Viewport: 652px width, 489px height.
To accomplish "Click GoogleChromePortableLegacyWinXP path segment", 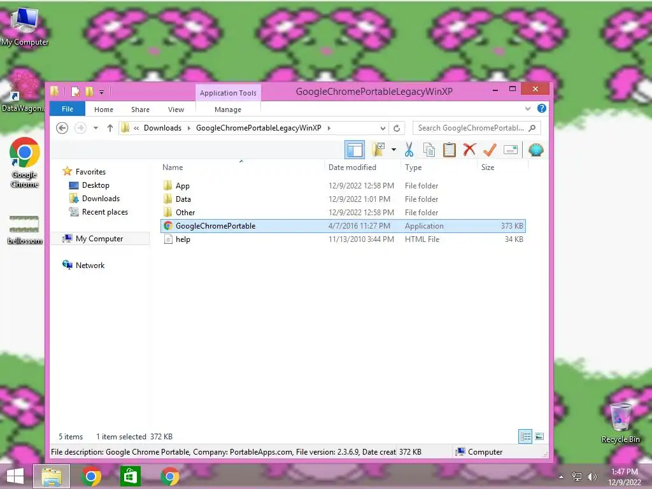I will pos(259,128).
